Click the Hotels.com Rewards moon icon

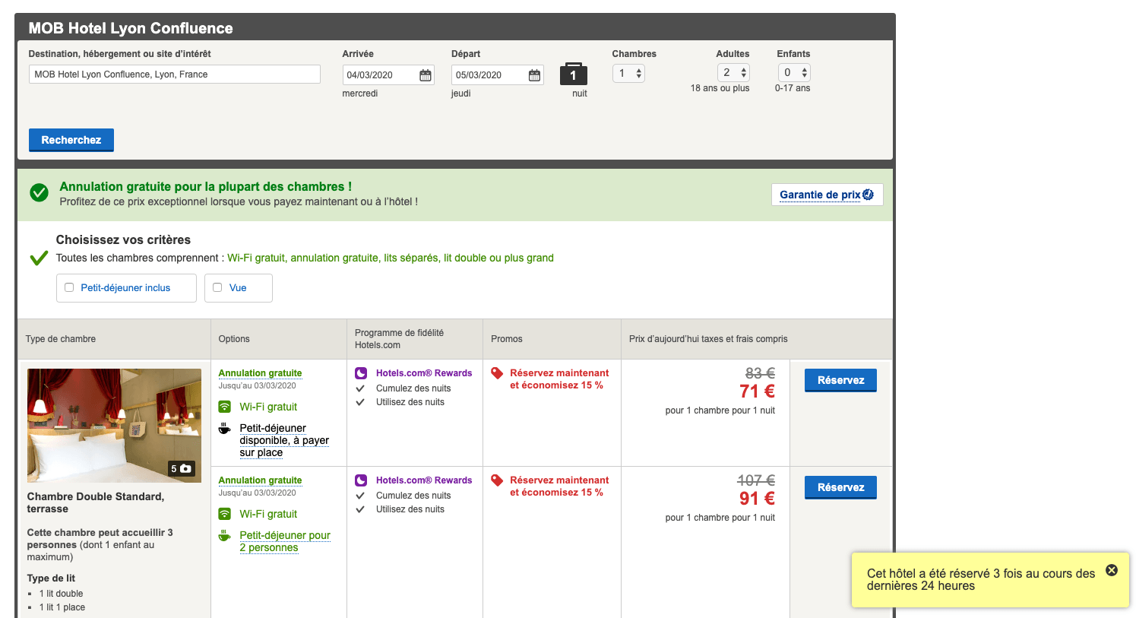(x=361, y=372)
